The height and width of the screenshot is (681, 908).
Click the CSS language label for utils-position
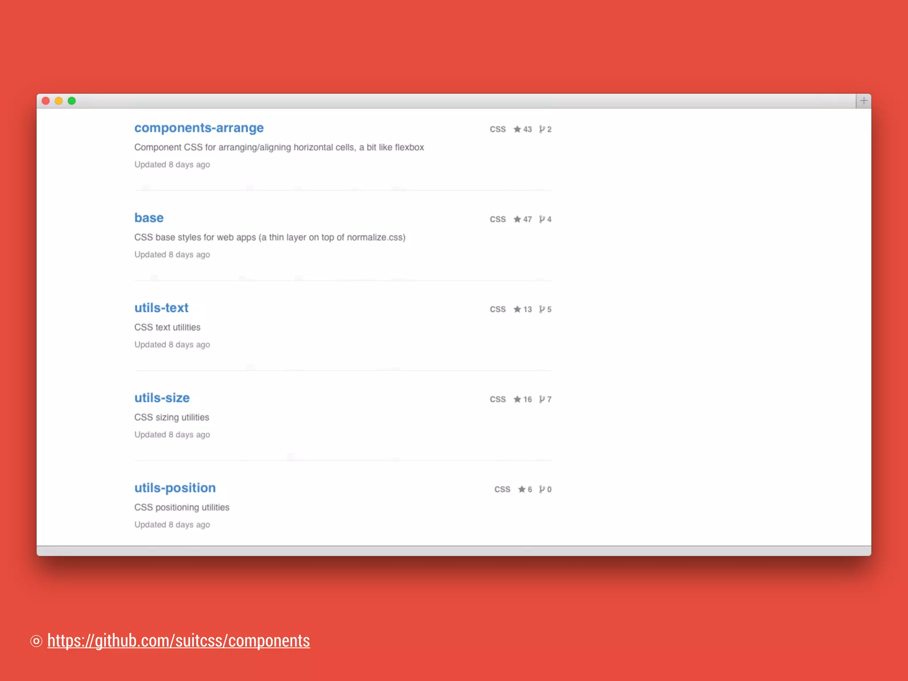[x=502, y=489]
